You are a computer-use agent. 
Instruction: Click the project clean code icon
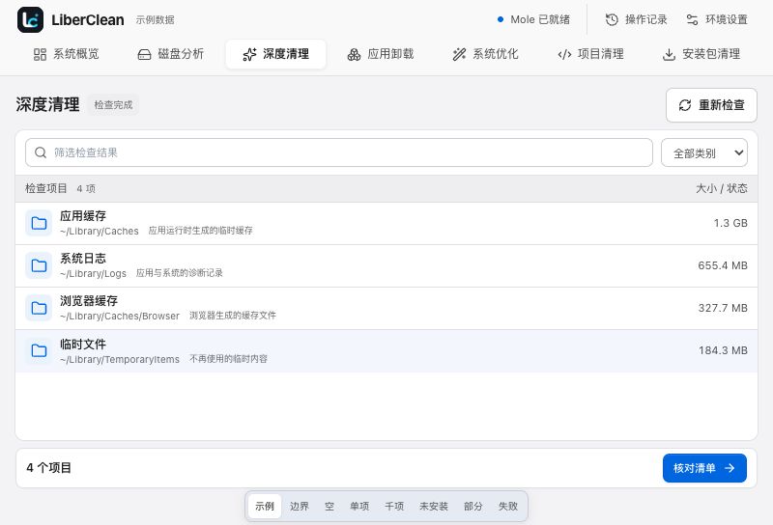point(564,54)
